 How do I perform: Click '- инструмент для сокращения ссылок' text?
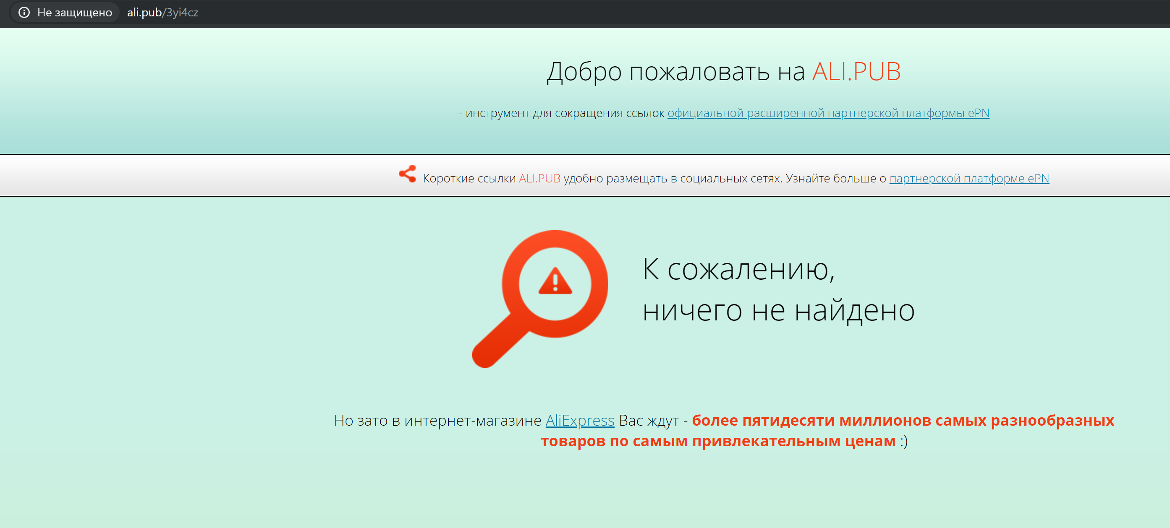pos(561,113)
